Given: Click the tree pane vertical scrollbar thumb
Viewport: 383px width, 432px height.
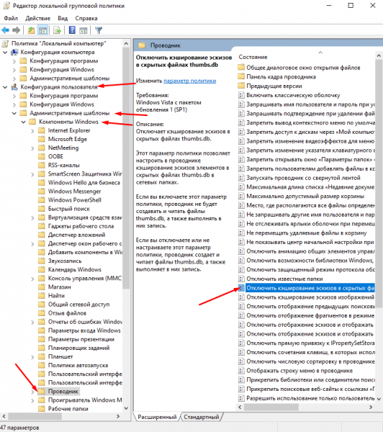Looking at the screenshot, I should [x=126, y=168].
